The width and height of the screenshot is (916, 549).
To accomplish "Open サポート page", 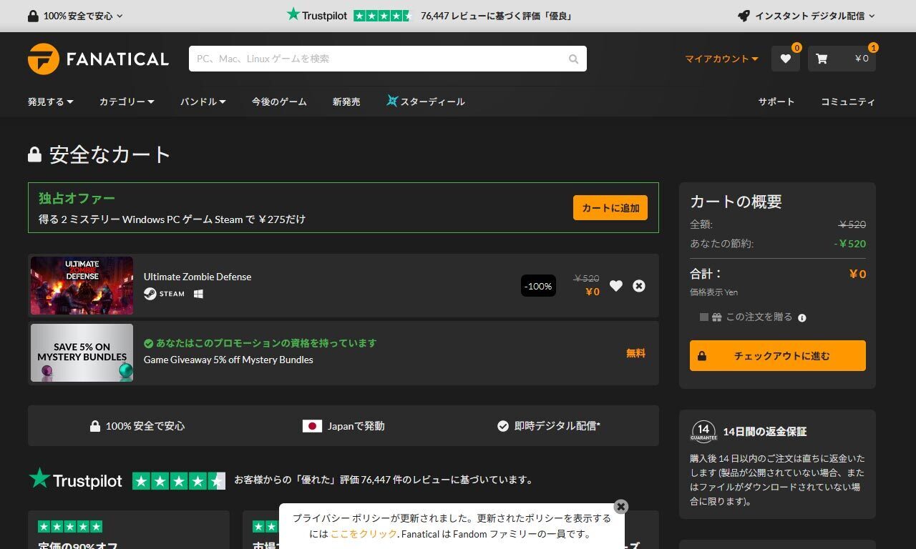I will (776, 102).
